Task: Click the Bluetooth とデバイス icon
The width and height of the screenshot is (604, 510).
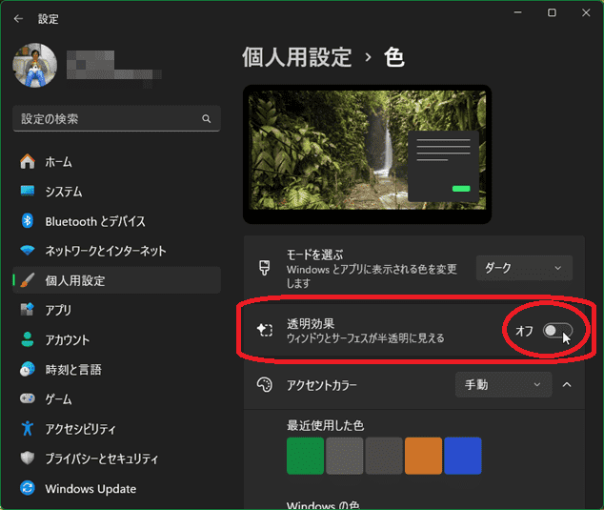Action: [27, 221]
